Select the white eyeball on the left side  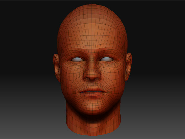(77, 60)
